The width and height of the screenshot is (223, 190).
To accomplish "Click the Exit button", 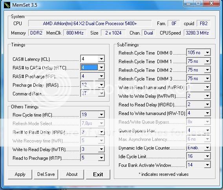I will (98, 174).
